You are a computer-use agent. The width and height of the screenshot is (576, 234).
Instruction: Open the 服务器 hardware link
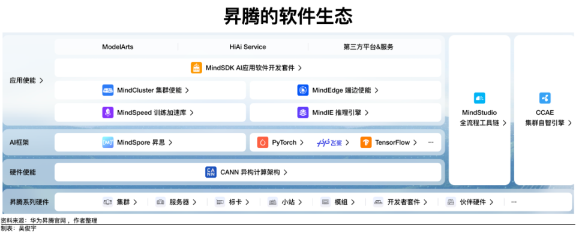[x=179, y=202]
